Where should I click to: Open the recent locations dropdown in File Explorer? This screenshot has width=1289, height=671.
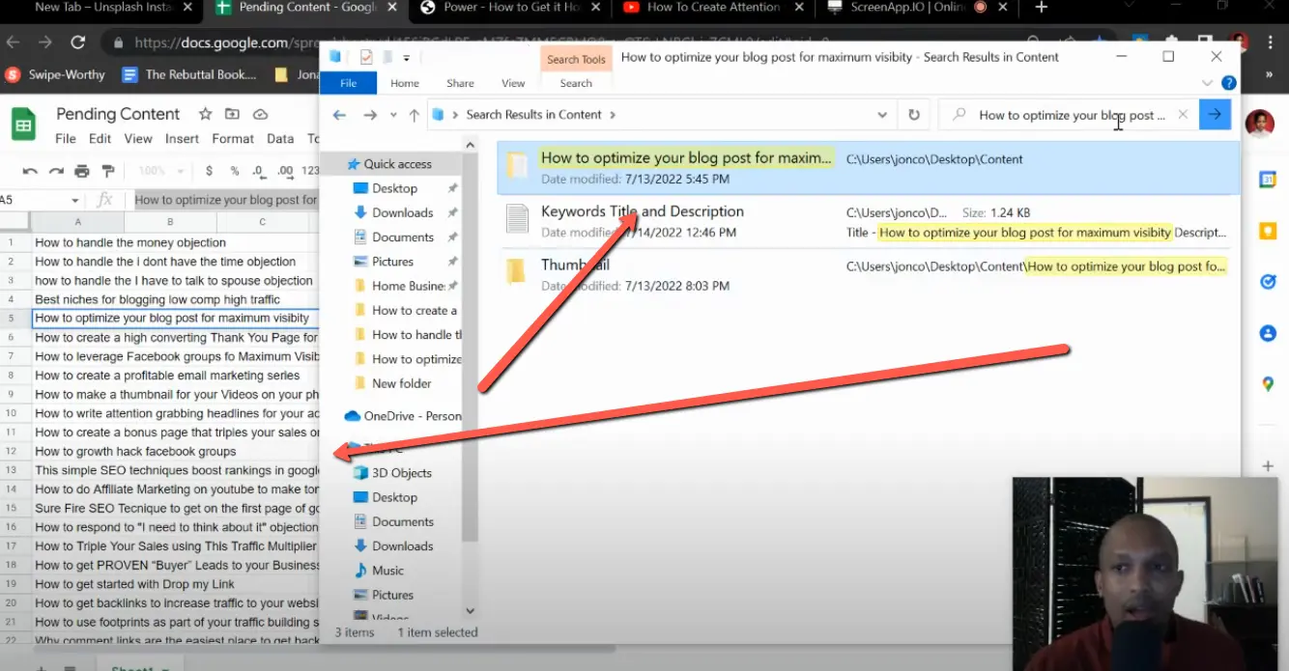point(393,115)
